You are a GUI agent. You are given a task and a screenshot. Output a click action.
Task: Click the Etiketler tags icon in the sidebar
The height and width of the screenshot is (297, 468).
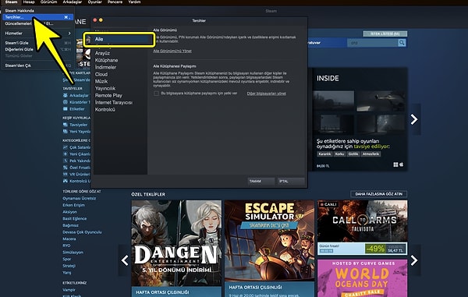[x=65, y=109]
